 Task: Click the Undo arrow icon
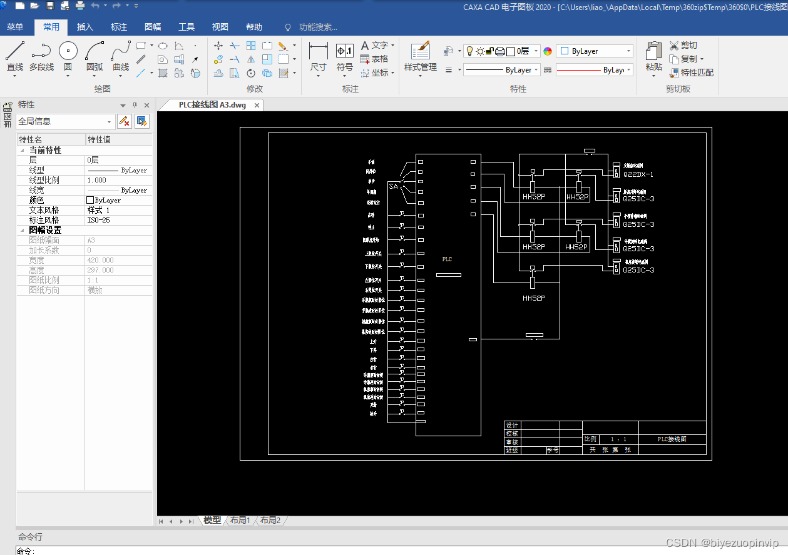(x=95, y=6)
